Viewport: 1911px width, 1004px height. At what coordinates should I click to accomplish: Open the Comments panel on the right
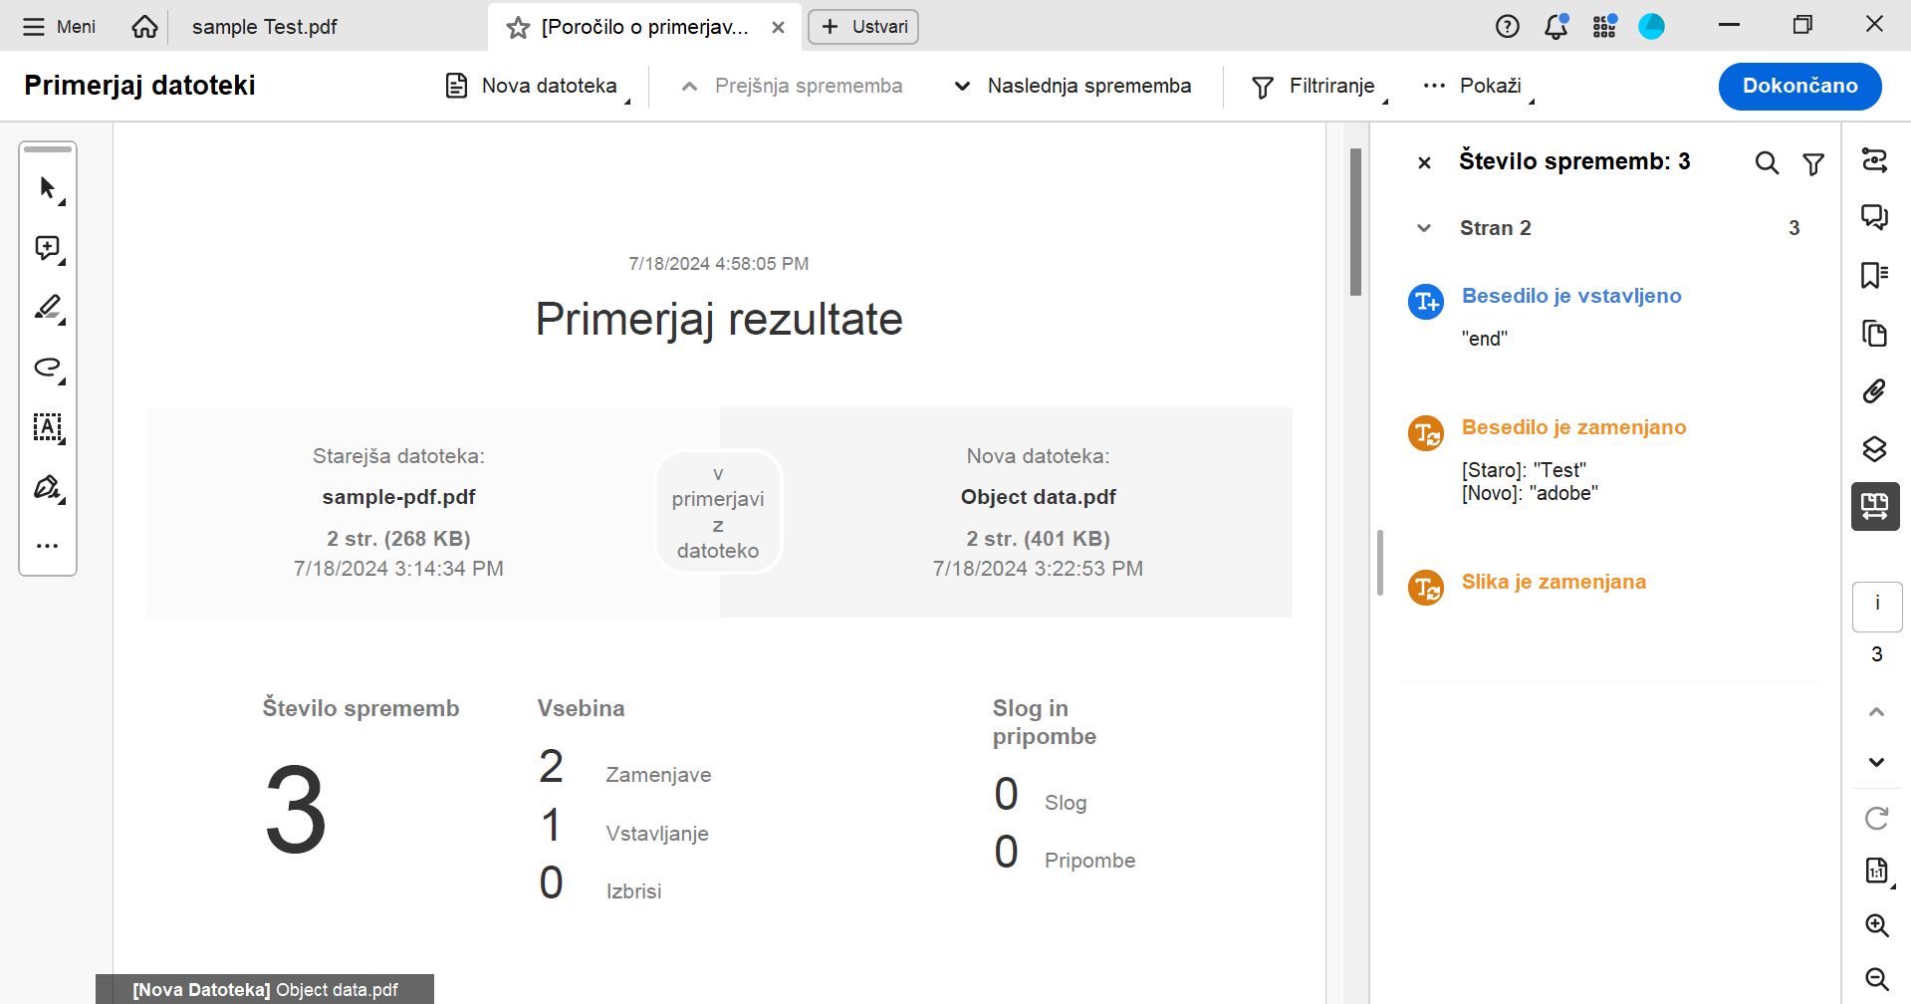pos(1875,216)
